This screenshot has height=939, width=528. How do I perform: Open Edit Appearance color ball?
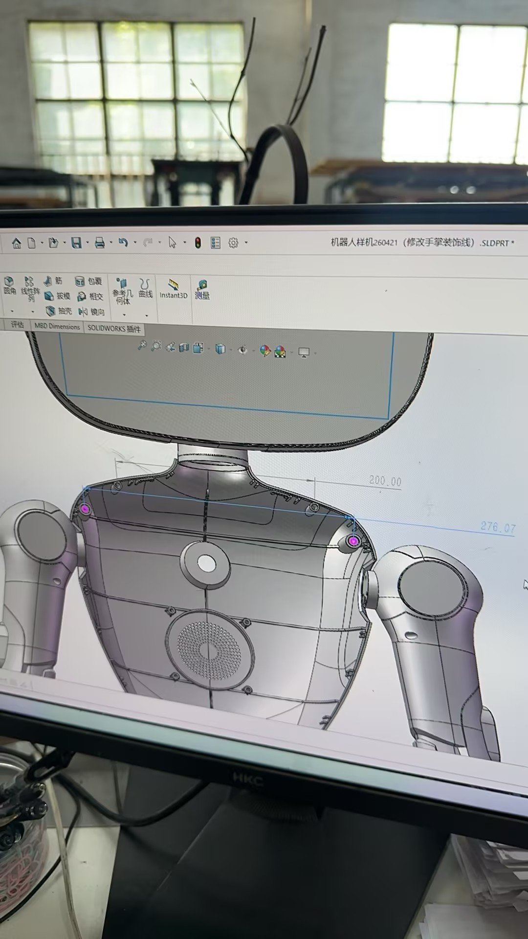pyautogui.click(x=264, y=351)
